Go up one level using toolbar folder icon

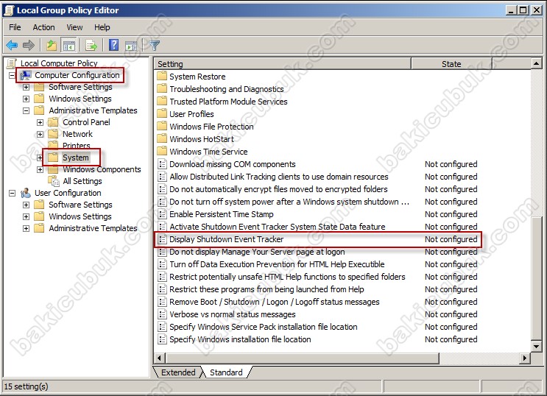click(x=52, y=45)
